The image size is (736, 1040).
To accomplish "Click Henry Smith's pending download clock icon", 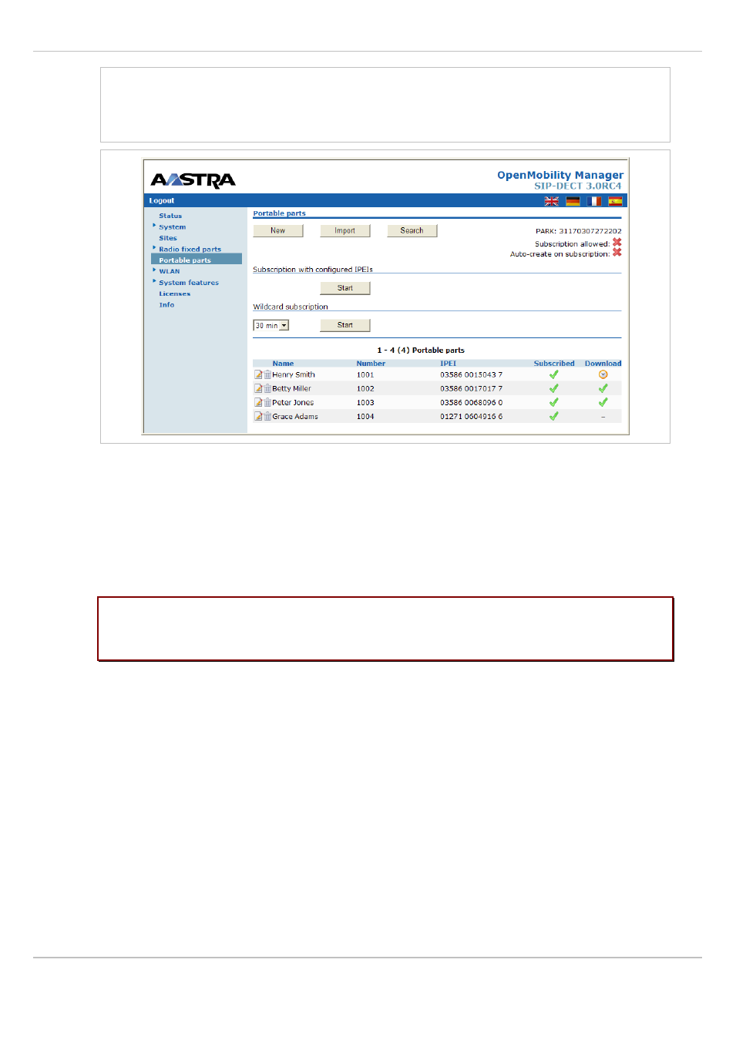I will (603, 375).
